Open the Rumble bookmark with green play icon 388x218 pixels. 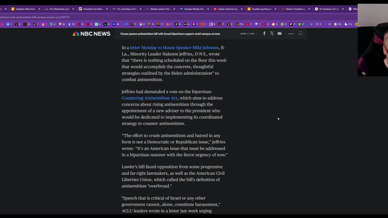tap(284, 24)
